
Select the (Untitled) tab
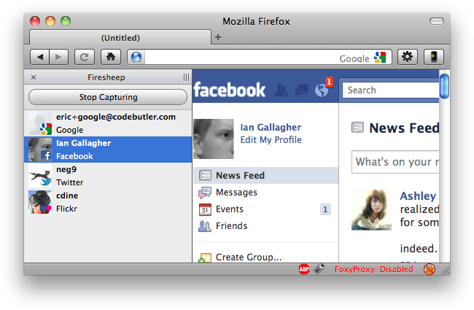tap(120, 37)
